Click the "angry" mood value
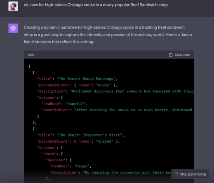Screen dimensions: 214x183 [103, 85]
